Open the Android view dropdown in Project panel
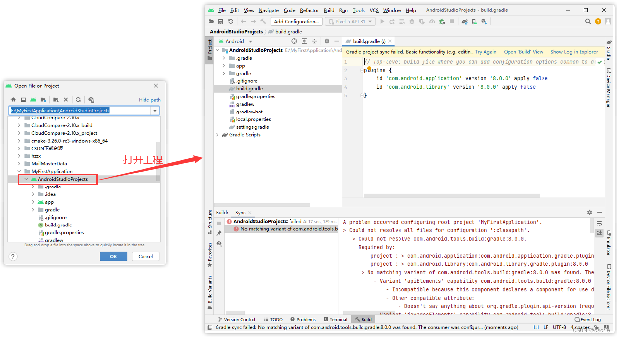This screenshot has height=337, width=617. pyautogui.click(x=235, y=41)
